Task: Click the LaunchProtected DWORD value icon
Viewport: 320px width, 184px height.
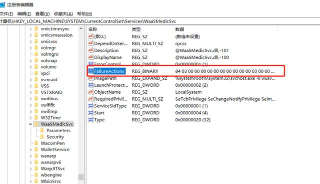Action: [x=90, y=85]
